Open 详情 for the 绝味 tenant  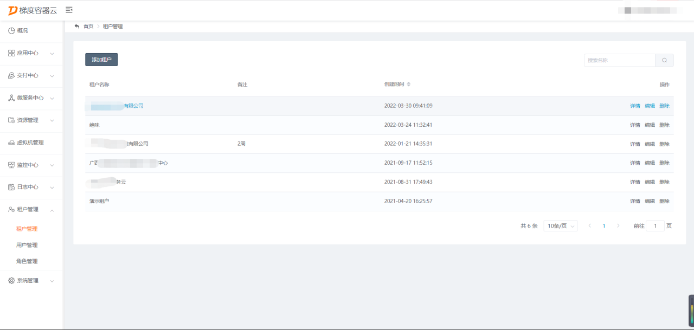635,125
